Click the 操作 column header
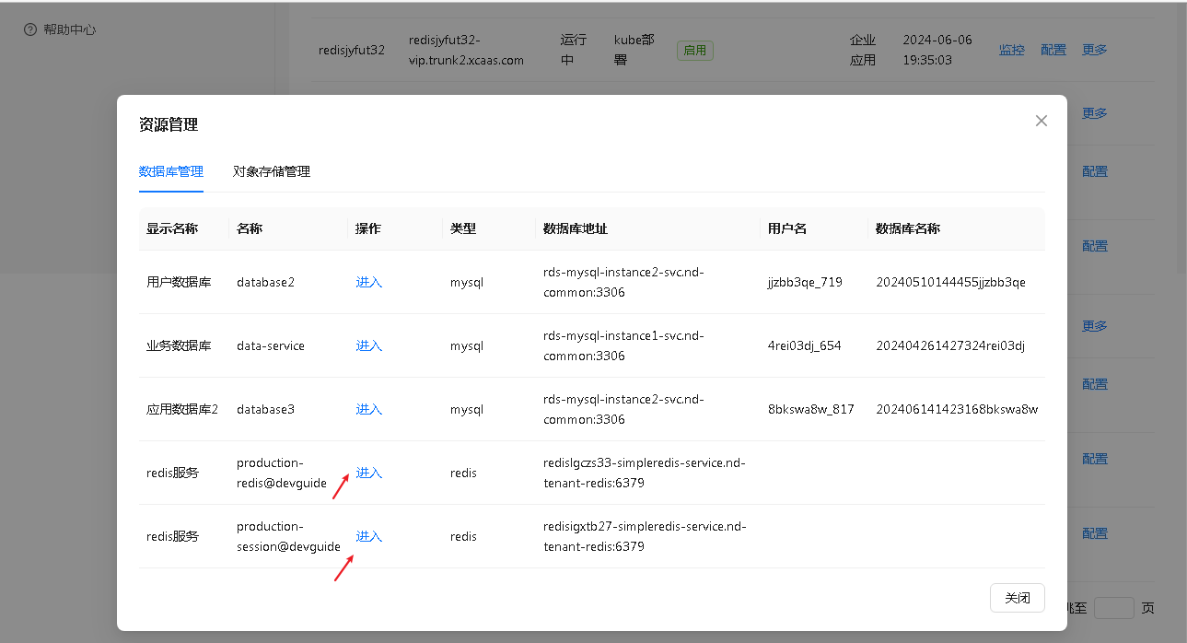Viewport: 1187px width, 643px height. [369, 228]
